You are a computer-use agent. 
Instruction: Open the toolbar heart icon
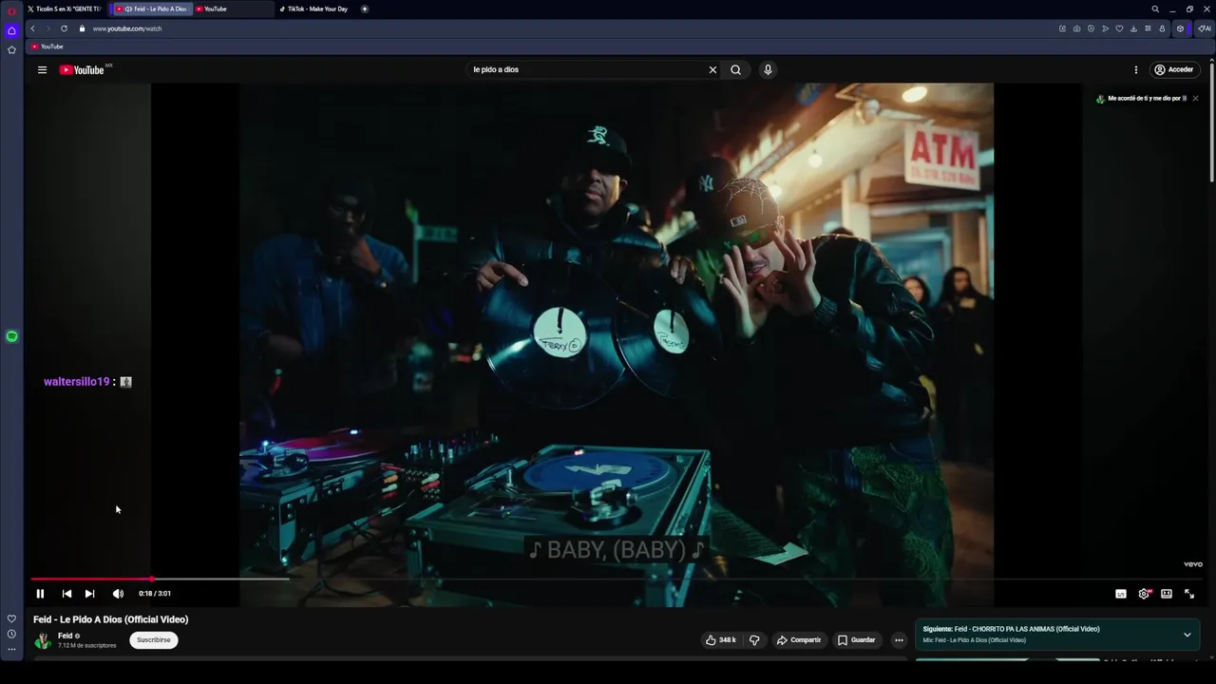[x=1119, y=28]
